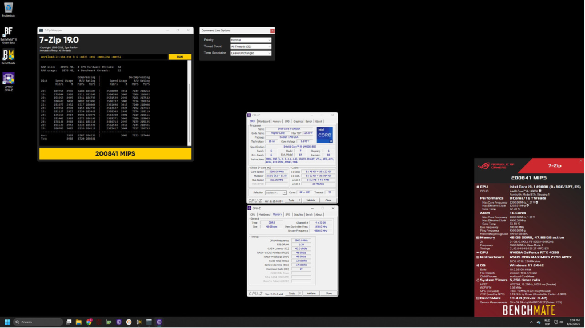This screenshot has width=585, height=328.
Task: Click the 7-Zip command line input field
Action: point(103,57)
